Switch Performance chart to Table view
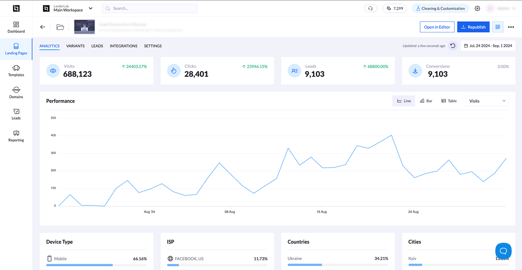The width and height of the screenshot is (522, 270). coord(449,101)
